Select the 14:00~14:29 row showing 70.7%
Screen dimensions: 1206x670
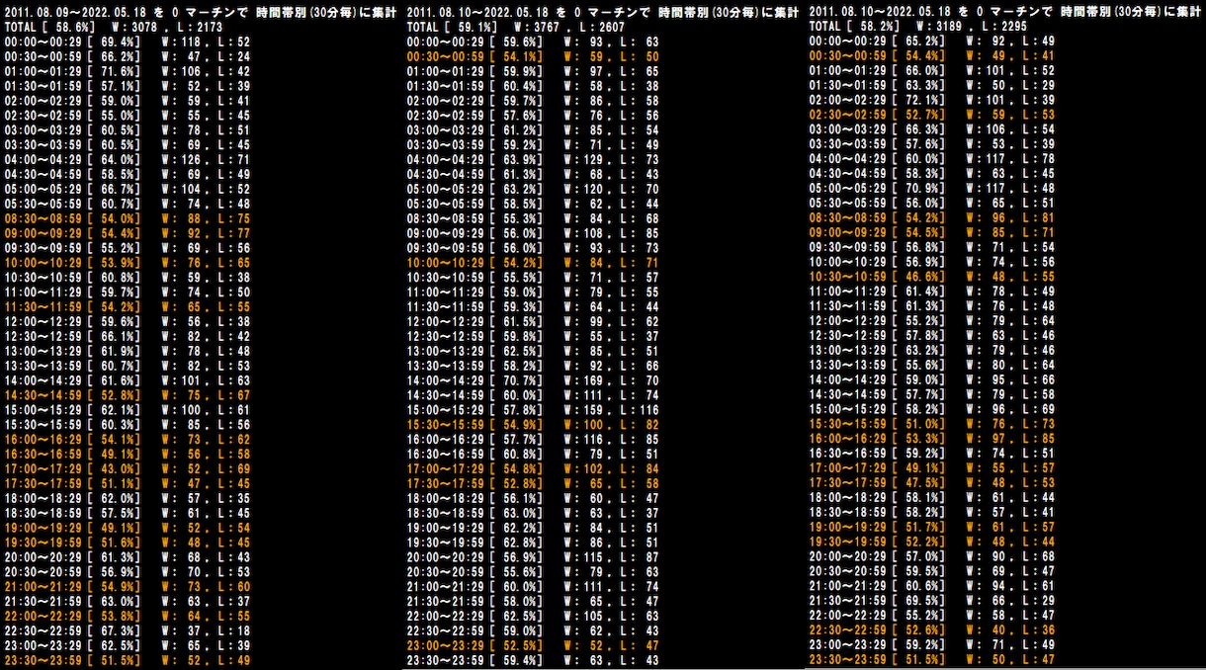(x=534, y=380)
